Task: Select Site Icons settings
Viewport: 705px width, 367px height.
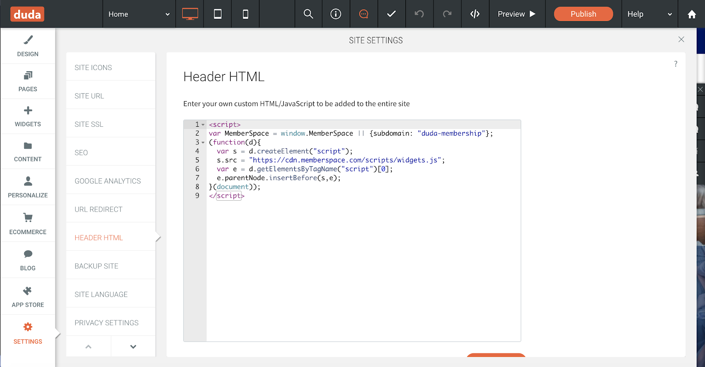Action: [x=111, y=67]
